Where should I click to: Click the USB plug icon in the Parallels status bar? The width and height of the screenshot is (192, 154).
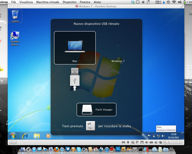[x=128, y=142]
